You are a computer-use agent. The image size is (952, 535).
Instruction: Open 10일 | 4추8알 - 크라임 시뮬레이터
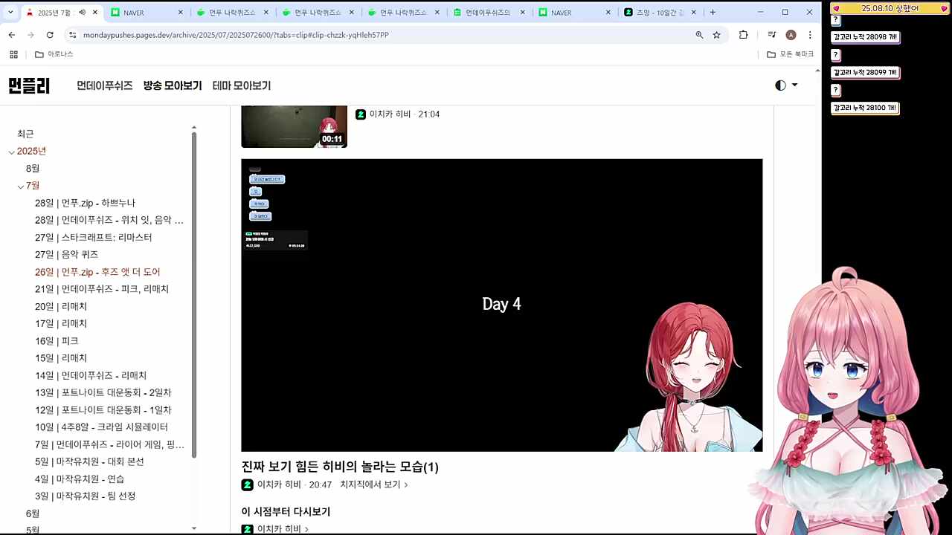101,427
